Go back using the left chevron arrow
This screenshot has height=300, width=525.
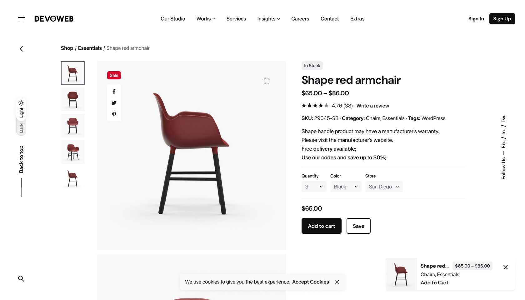coord(21,49)
